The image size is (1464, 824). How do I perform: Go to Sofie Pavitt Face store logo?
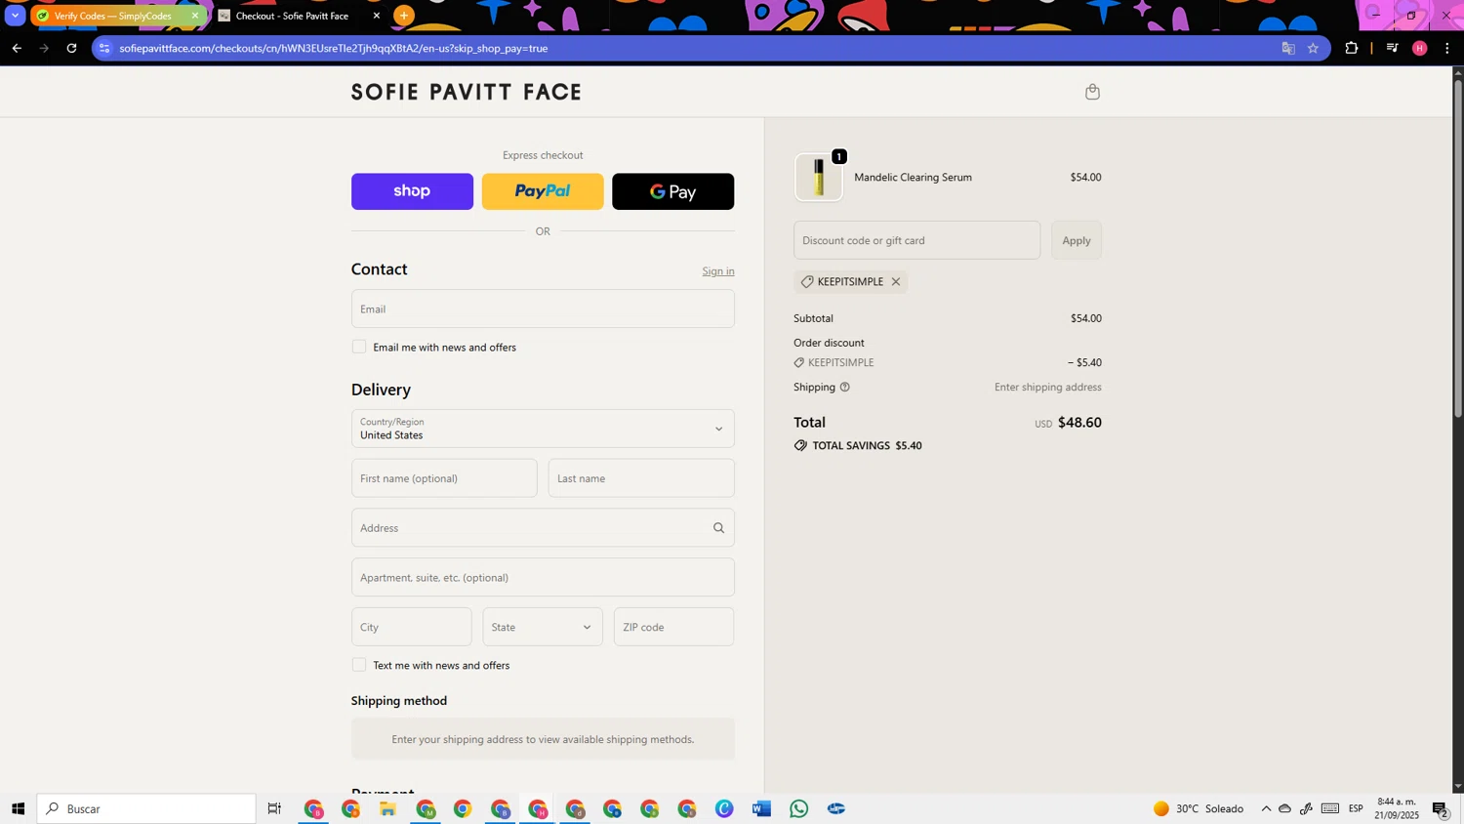pyautogui.click(x=467, y=92)
